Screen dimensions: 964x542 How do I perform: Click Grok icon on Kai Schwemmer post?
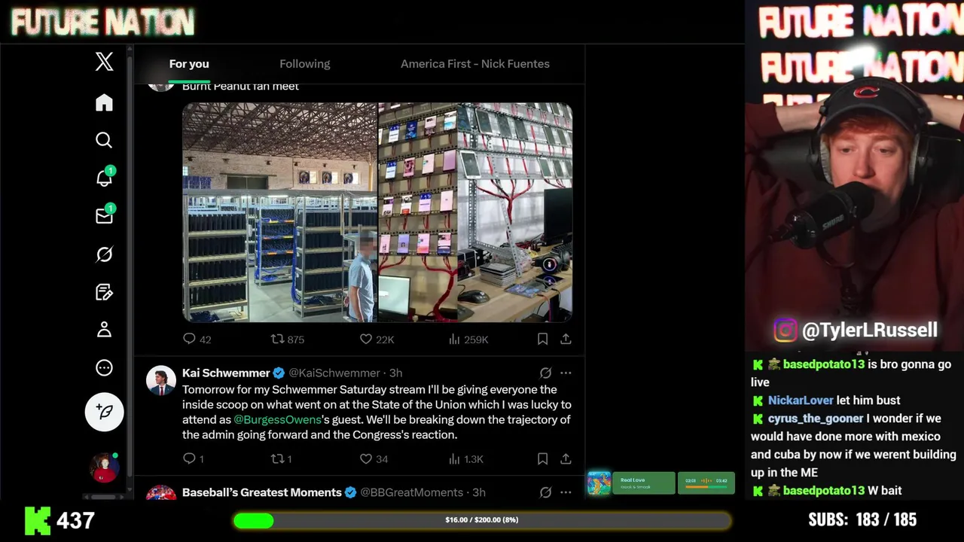[x=545, y=373]
